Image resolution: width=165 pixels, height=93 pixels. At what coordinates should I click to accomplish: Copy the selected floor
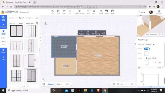88,33
